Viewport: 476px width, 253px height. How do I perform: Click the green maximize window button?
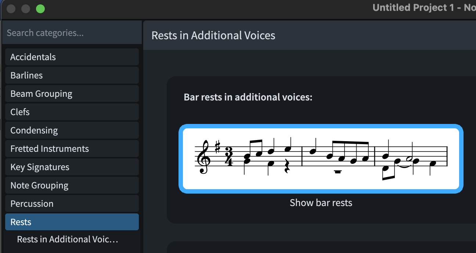40,8
